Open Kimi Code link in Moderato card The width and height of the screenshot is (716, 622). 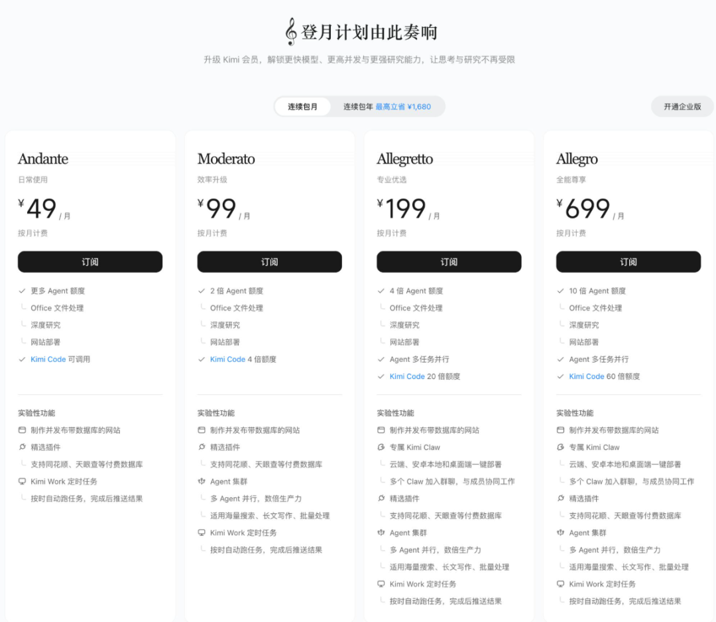tap(227, 360)
